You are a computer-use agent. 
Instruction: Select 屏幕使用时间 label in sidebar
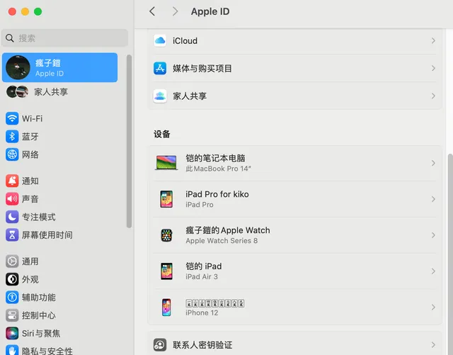point(47,235)
